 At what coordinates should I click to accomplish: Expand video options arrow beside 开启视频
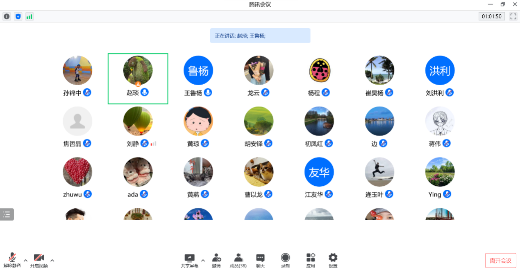pyautogui.click(x=52, y=260)
